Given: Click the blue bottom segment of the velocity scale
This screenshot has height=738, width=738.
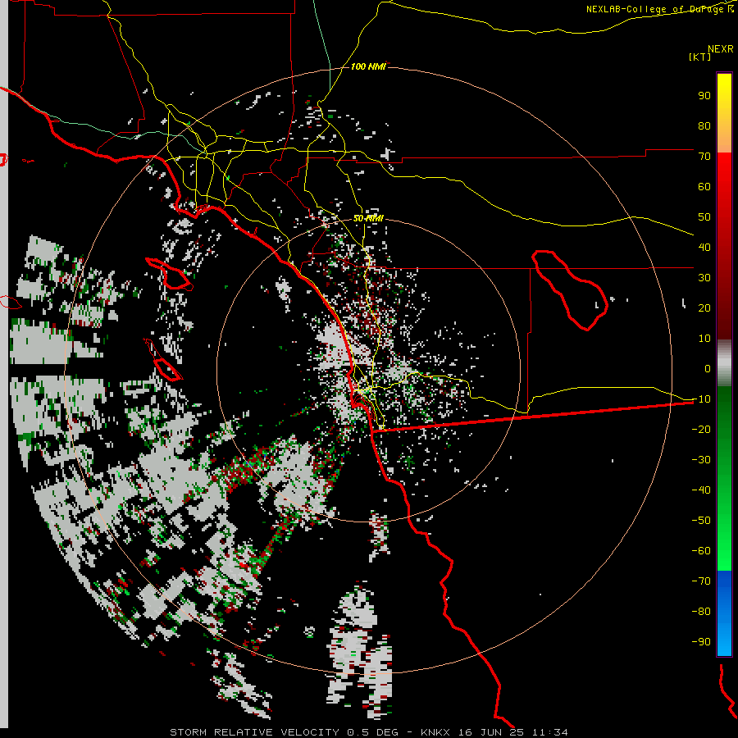Looking at the screenshot, I should point(724,613).
